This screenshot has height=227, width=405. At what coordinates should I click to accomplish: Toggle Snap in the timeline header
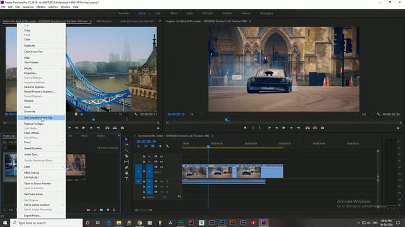tap(146, 146)
